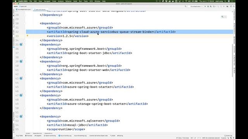Click the yellow intention bulb on line 33
This screenshot has height=139, width=248.
[28, 36]
